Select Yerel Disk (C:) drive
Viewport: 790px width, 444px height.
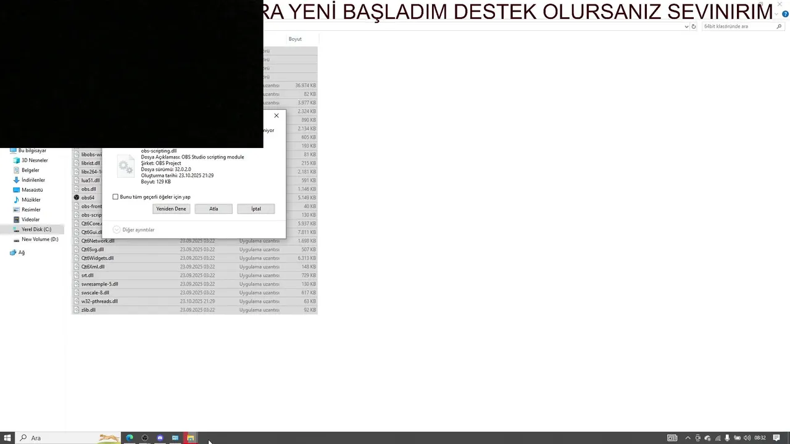click(36, 229)
